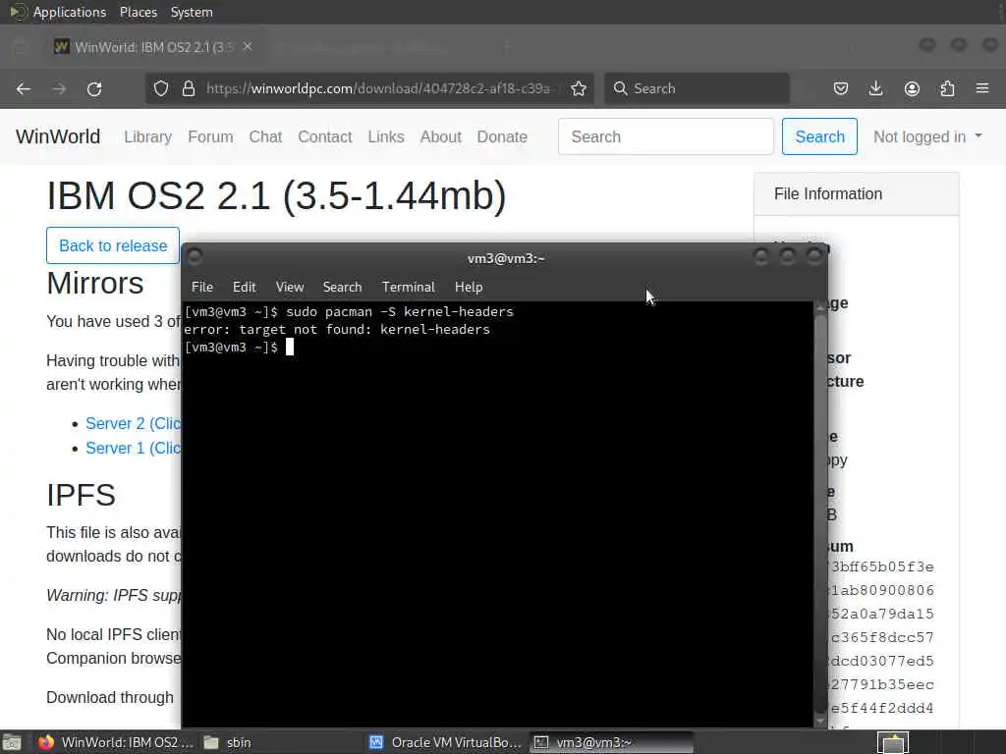The image size is (1006, 754).
Task: Reload the WinWorld page
Action: (94, 88)
